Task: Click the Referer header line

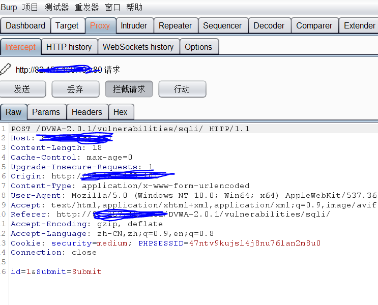Action: [x=170, y=214]
